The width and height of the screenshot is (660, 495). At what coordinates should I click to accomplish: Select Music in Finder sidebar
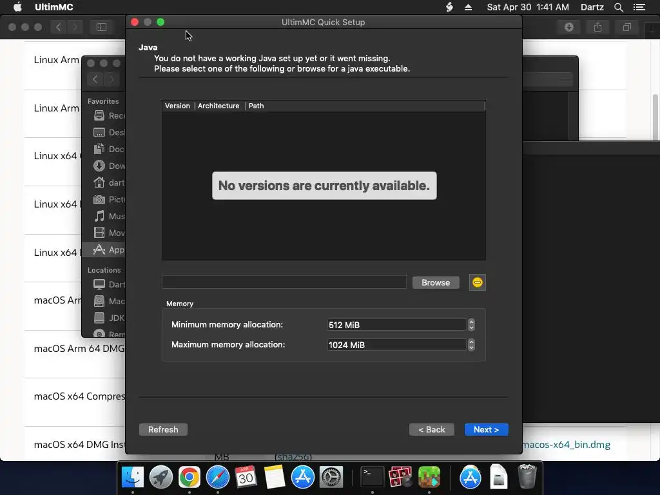click(x=108, y=216)
